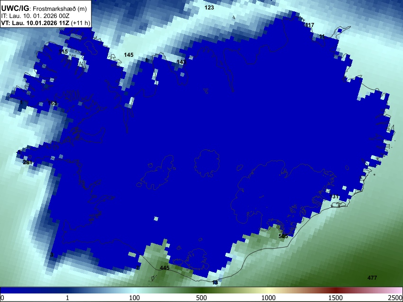Click the legend tick label '2500'
Screen dimensions: 403x302
coord(395,298)
